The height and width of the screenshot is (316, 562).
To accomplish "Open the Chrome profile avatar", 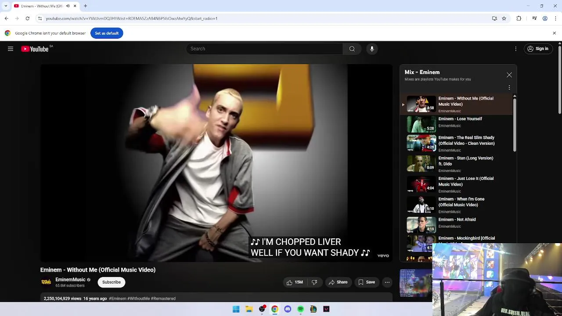I will (545, 18).
